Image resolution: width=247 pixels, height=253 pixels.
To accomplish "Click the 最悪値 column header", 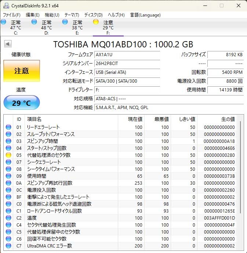I will 157,119.
